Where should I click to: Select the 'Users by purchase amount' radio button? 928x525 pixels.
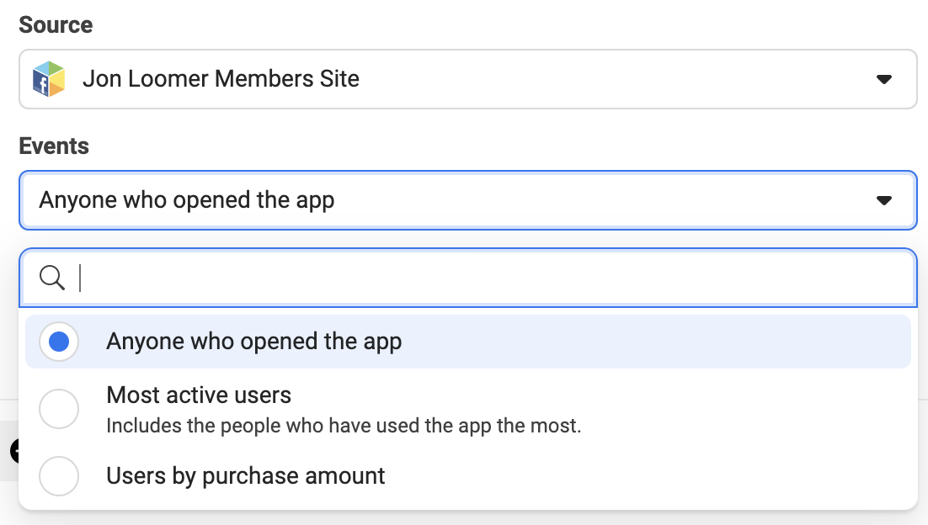(x=59, y=476)
